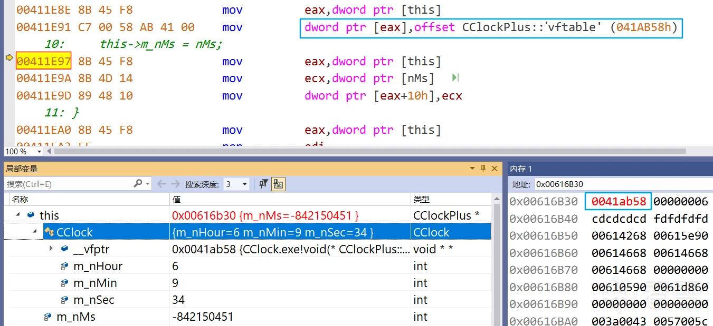Click the 局部变量 panel title

click(x=22, y=169)
